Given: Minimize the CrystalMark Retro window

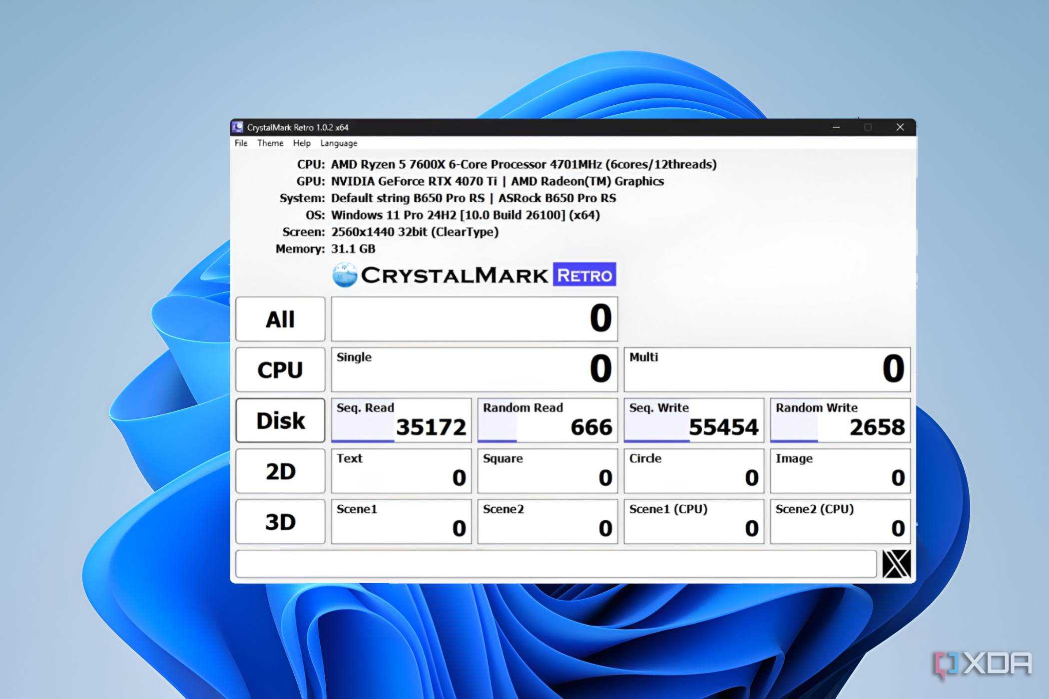Looking at the screenshot, I should 836,127.
